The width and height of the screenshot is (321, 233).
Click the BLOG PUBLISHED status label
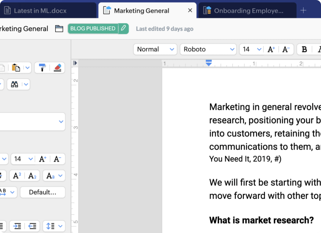point(93,28)
